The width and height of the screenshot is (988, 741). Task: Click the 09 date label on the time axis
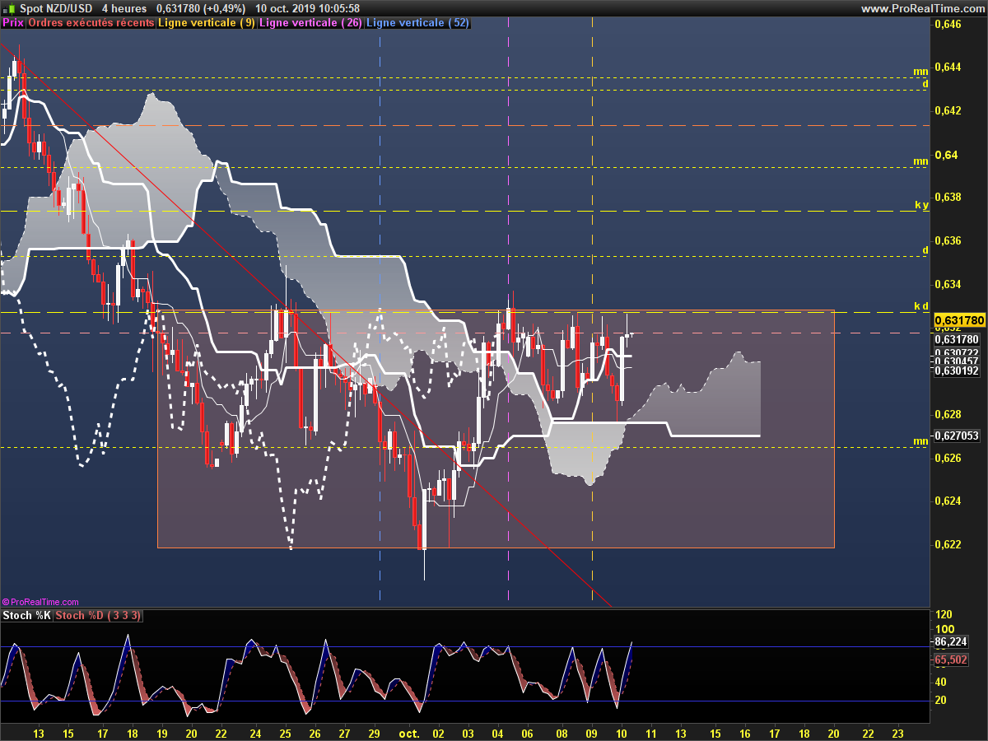(x=591, y=733)
